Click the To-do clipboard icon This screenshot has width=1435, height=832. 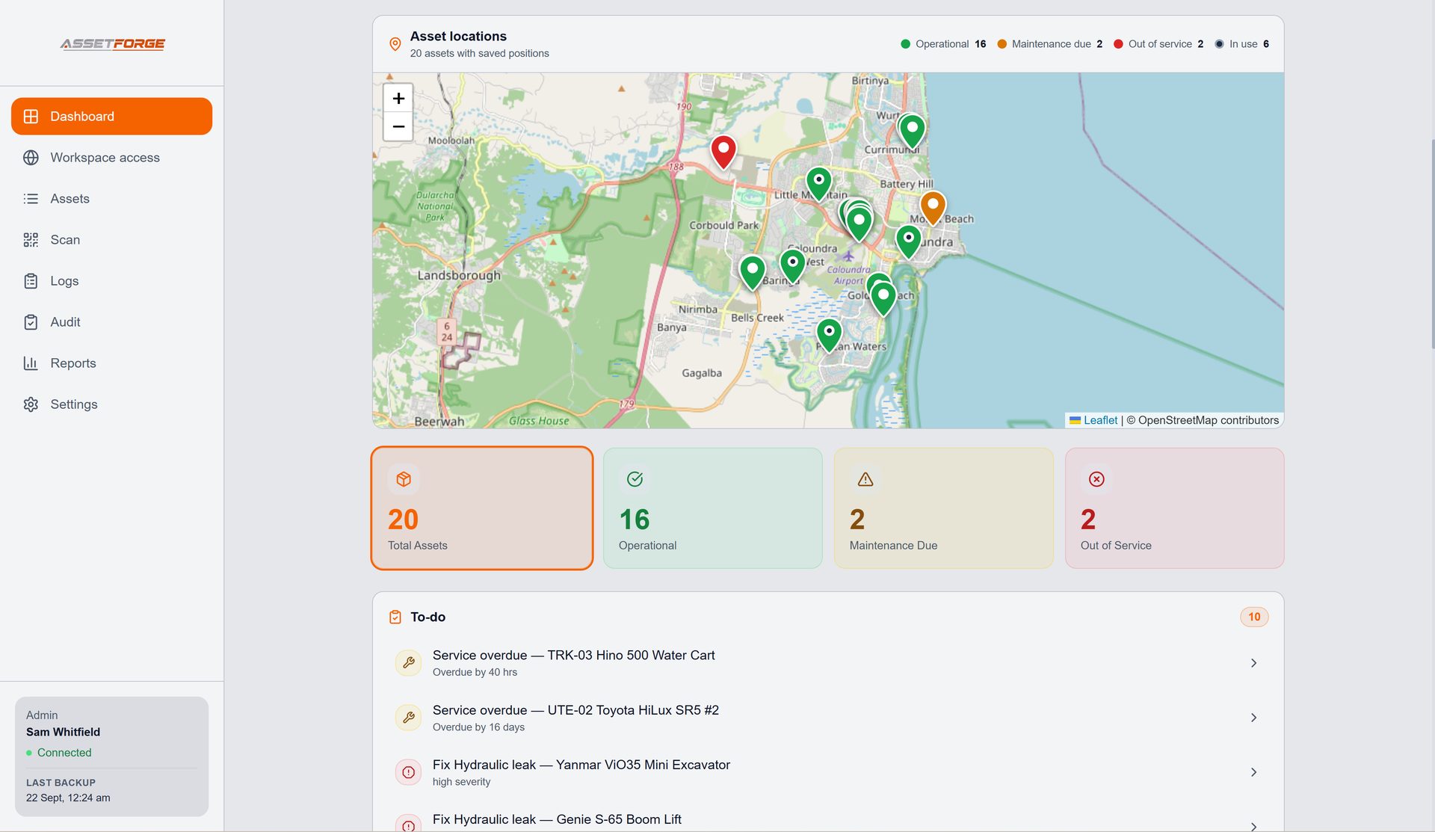(x=395, y=617)
